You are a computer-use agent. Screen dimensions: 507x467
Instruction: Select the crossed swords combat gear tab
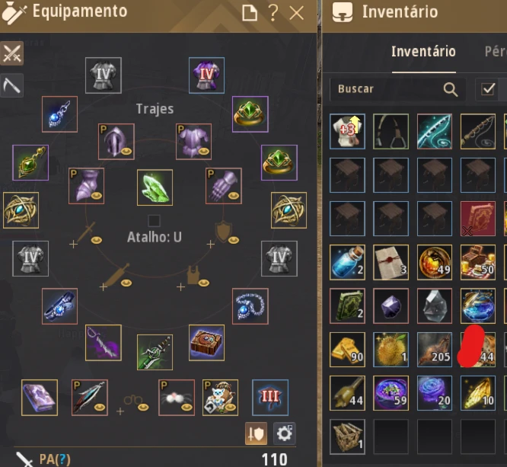[x=11, y=53]
